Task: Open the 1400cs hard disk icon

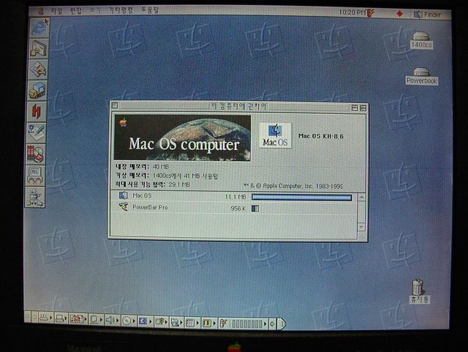Action: coord(421,37)
